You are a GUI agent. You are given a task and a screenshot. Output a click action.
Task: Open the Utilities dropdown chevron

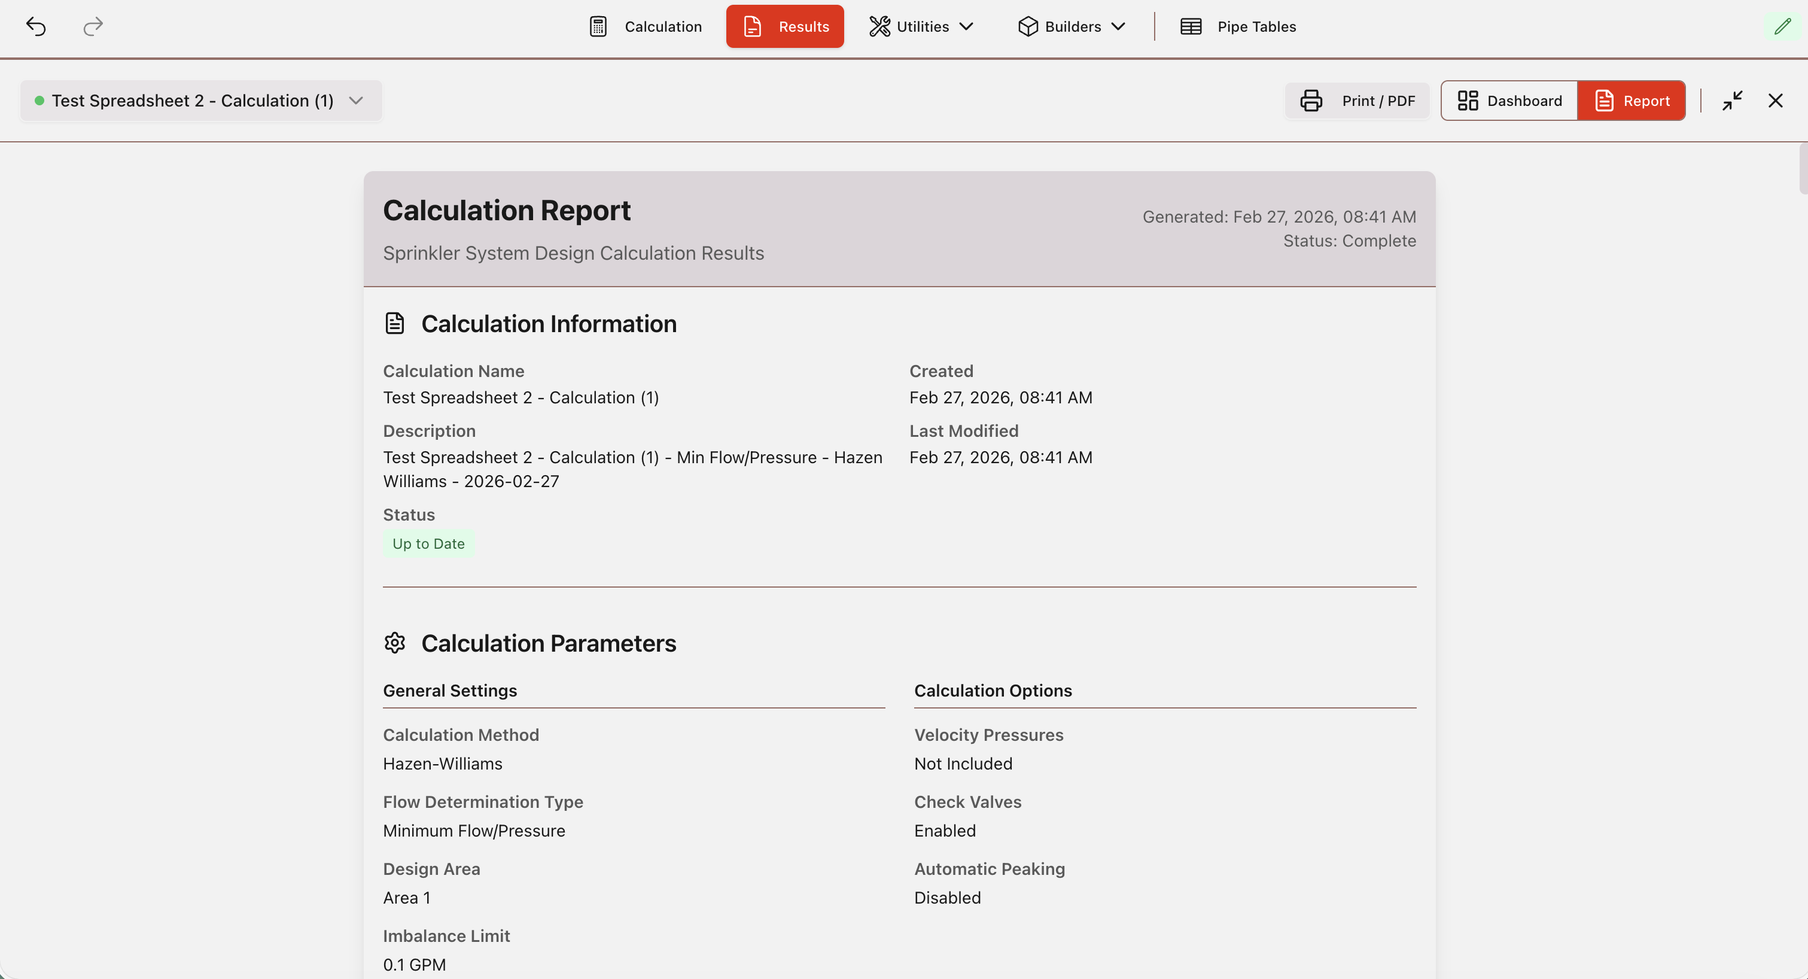(x=966, y=27)
